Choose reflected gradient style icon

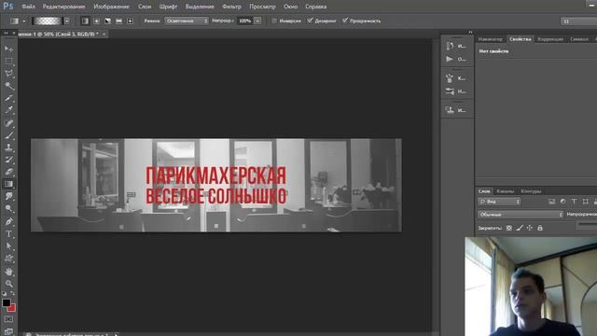pyautogui.click(x=118, y=21)
